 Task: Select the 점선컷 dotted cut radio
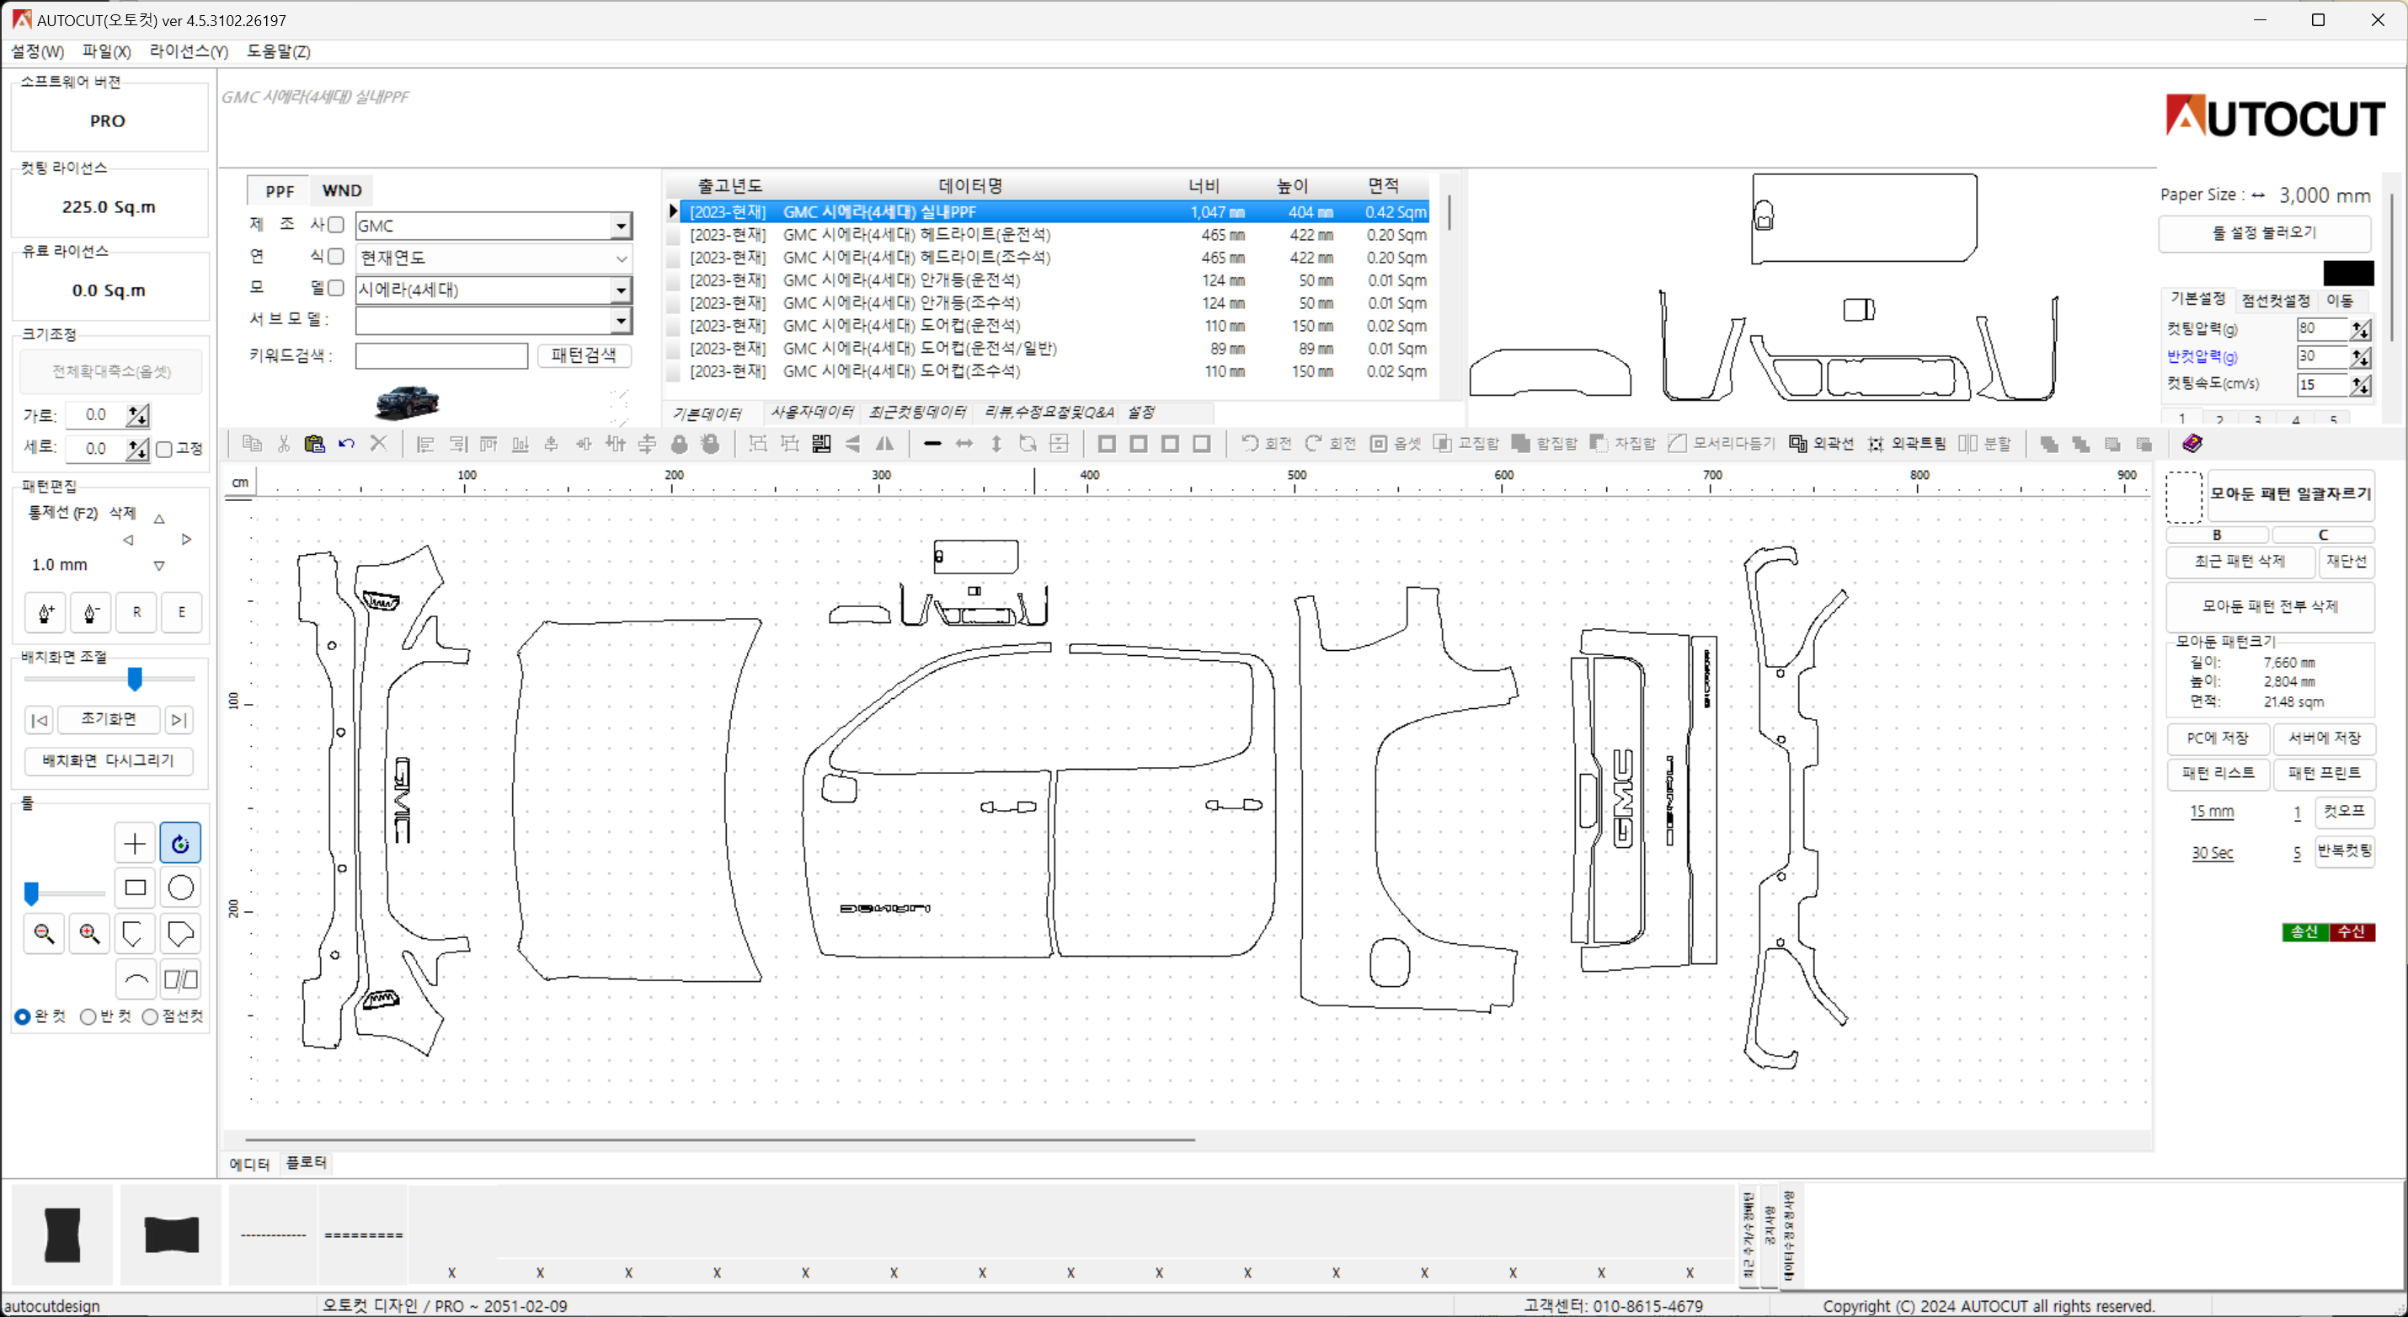pyautogui.click(x=151, y=1017)
